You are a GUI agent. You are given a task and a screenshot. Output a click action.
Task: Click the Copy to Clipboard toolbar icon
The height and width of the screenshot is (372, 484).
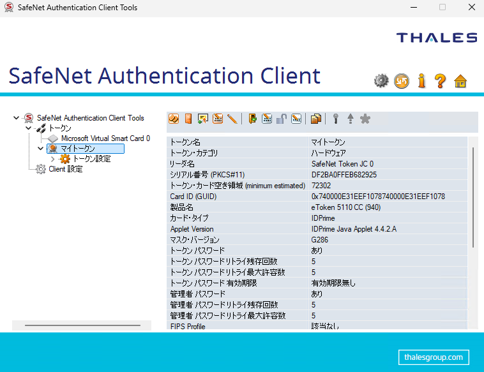[315, 119]
